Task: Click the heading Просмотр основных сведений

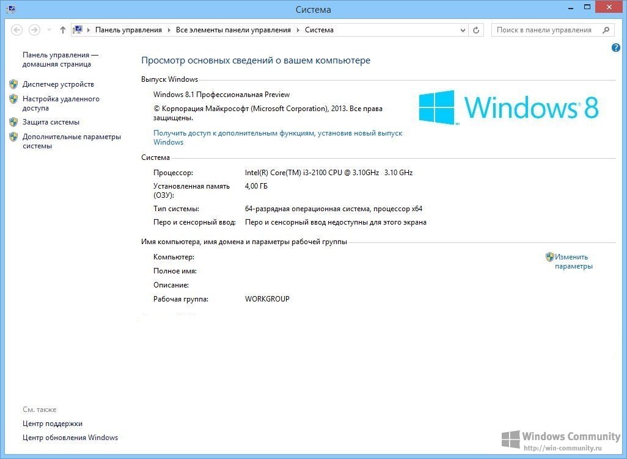Action: tap(256, 60)
